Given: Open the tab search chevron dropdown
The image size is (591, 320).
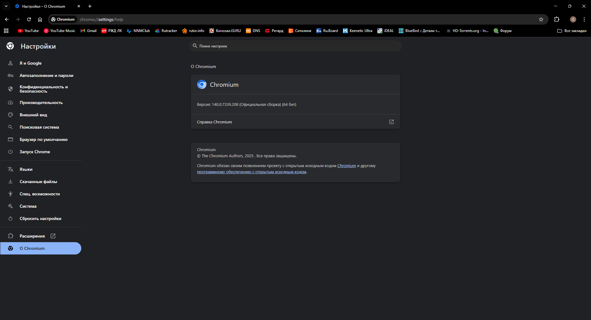Looking at the screenshot, I should pyautogui.click(x=6, y=6).
